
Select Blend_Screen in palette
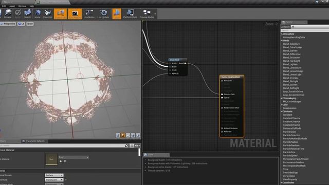pos(290,85)
